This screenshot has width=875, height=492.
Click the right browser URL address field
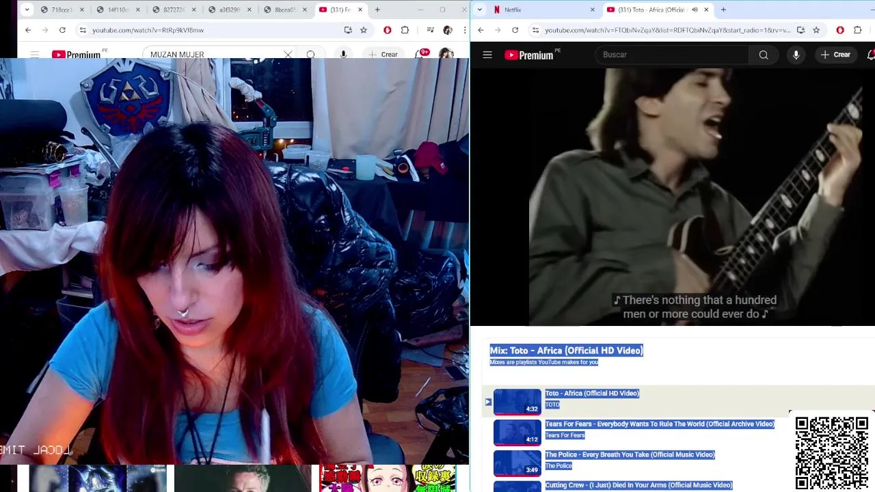(667, 30)
